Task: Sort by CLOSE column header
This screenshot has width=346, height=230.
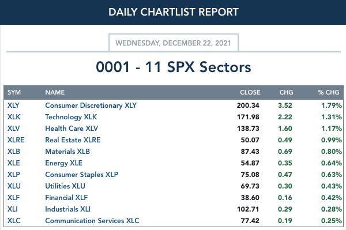Action: [250, 92]
